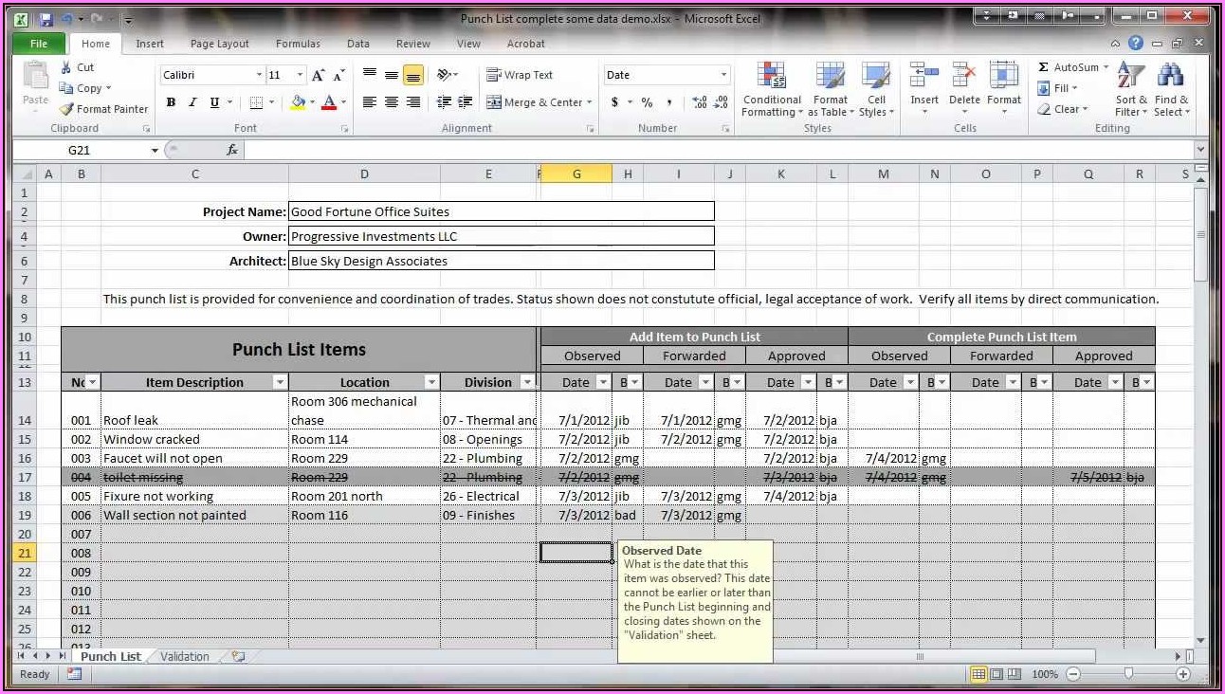Switch to the Page Layout ribbon tab
Image resolution: width=1225 pixels, height=694 pixels.
point(219,44)
